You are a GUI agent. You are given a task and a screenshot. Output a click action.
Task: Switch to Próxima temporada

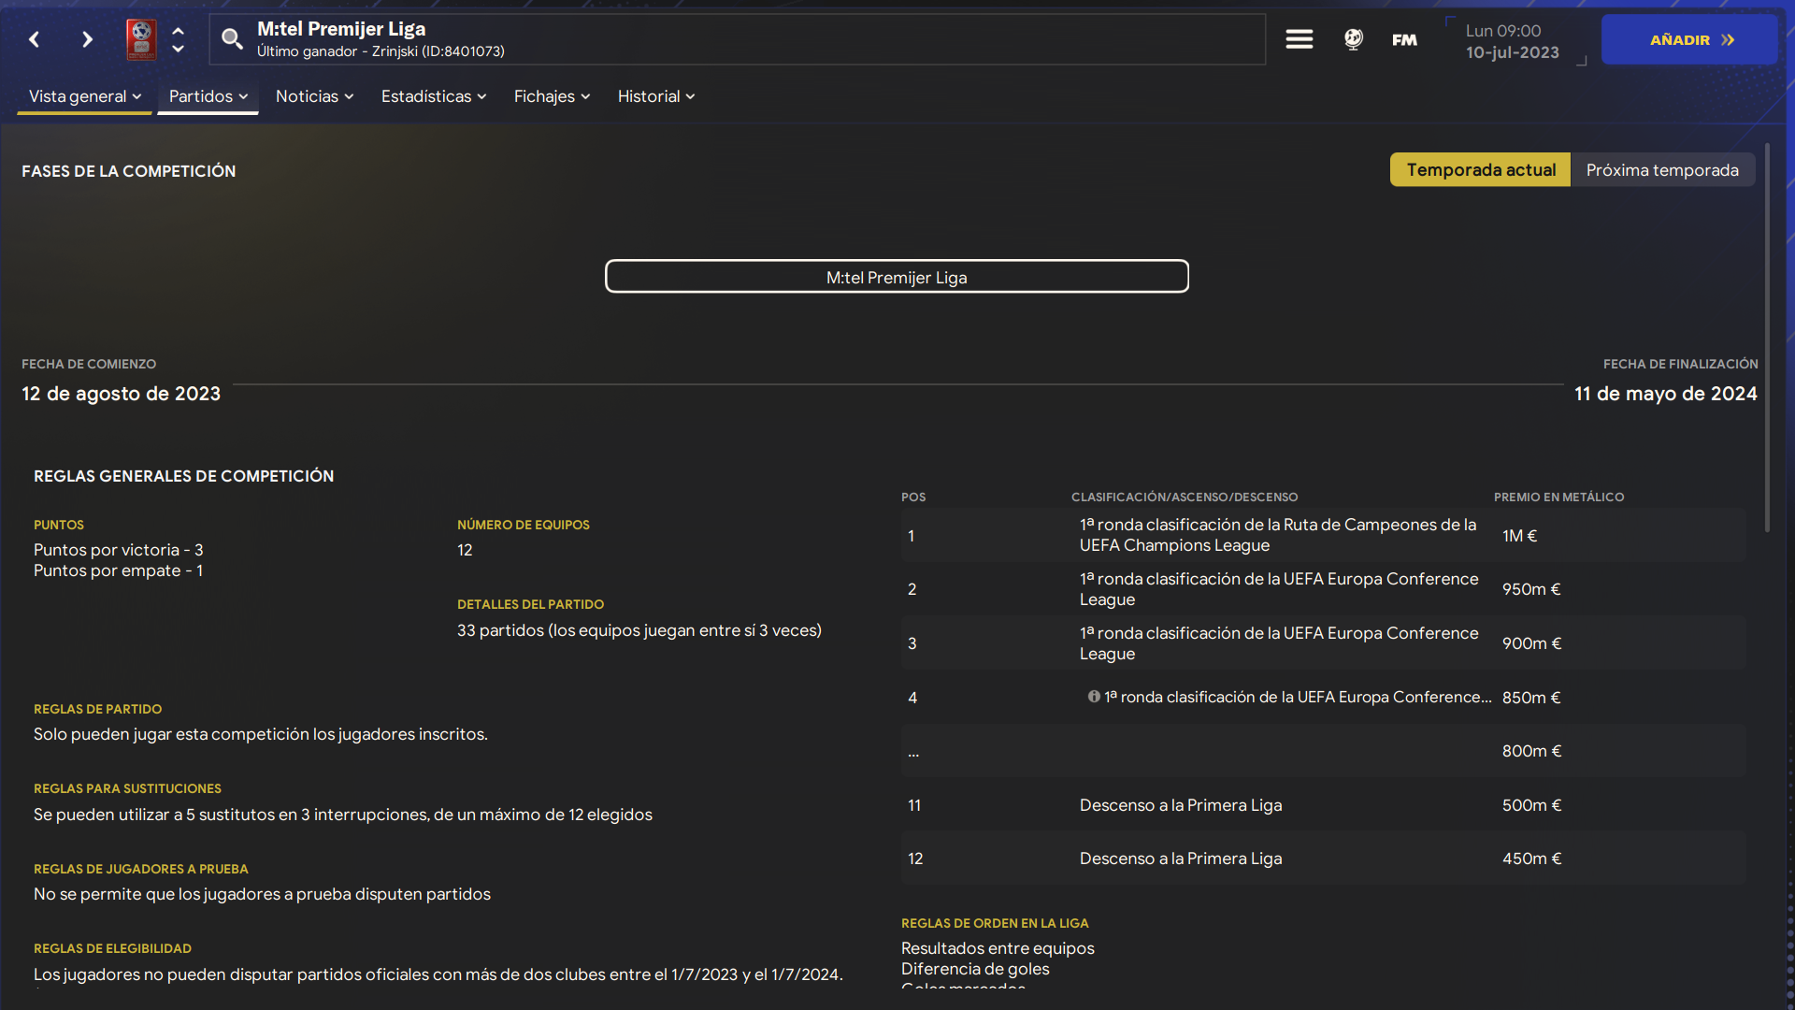[1662, 170]
